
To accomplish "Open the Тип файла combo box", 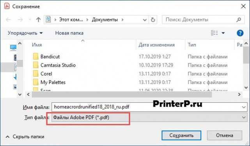I will (149, 118).
